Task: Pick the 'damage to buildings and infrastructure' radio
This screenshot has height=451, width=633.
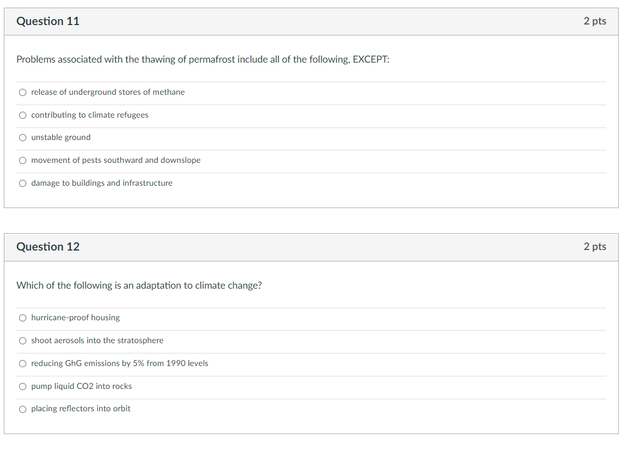Action: (x=22, y=184)
